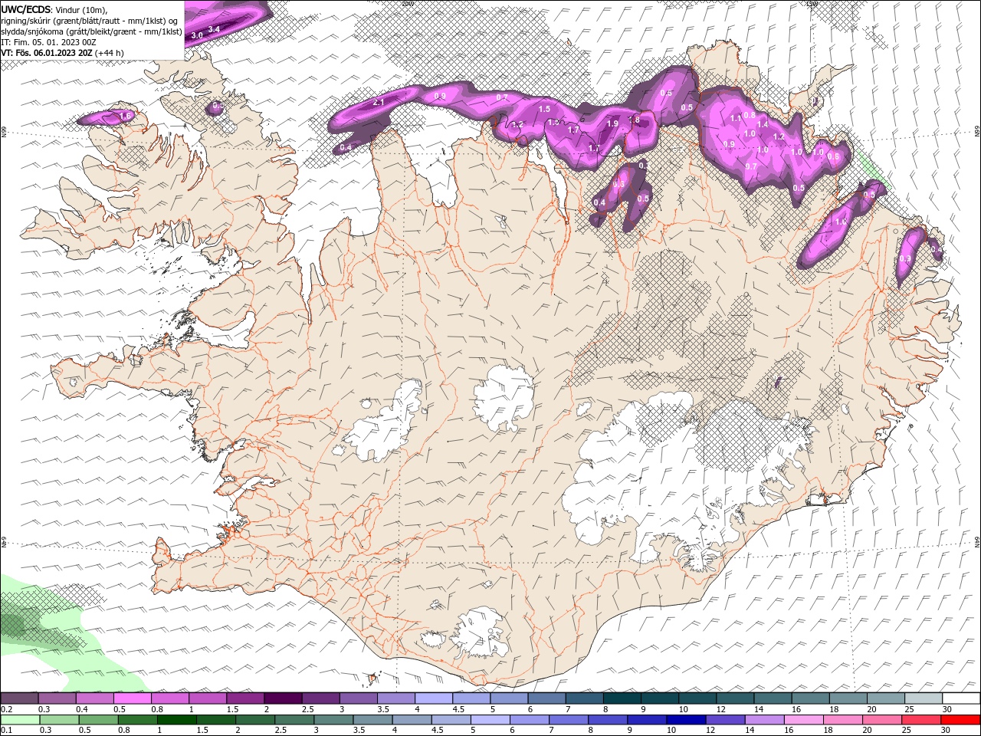The image size is (981, 736).
Task: Click the light grey 25 swatch in the upper legend
Action: 924,698
